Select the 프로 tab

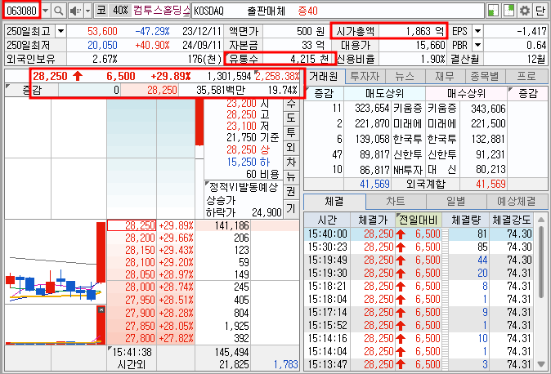point(526,76)
